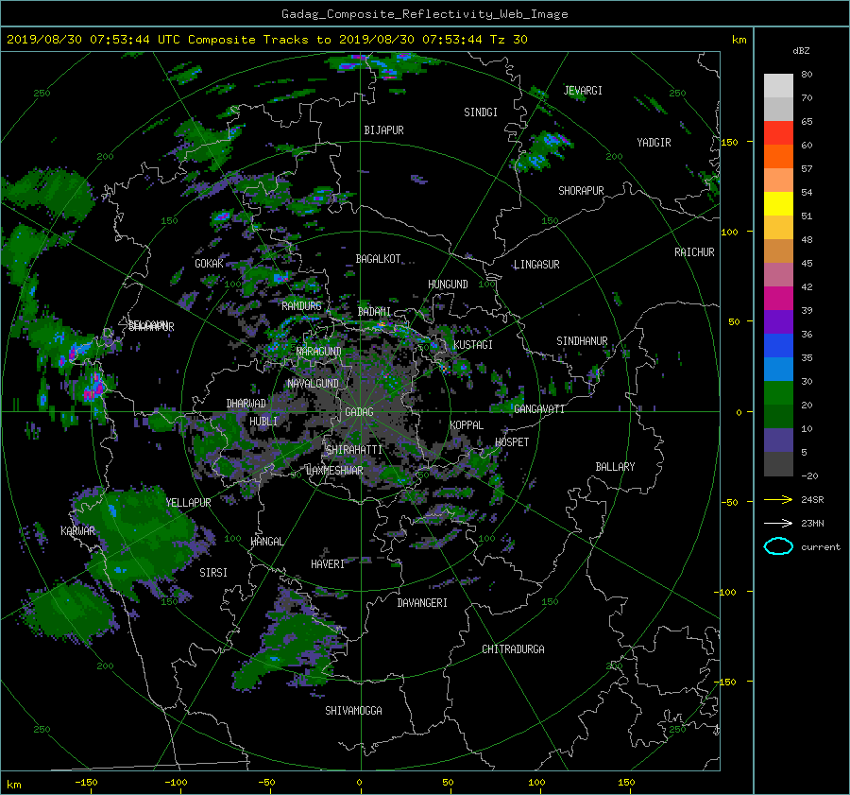Viewport: 850px width, 795px height.
Task: Click the BALLARY city label
Action: (615, 467)
